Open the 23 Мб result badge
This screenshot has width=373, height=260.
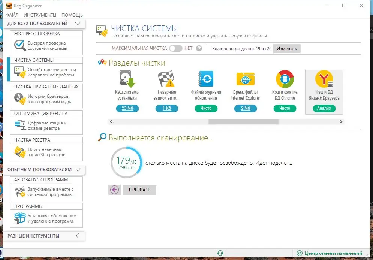[127, 108]
